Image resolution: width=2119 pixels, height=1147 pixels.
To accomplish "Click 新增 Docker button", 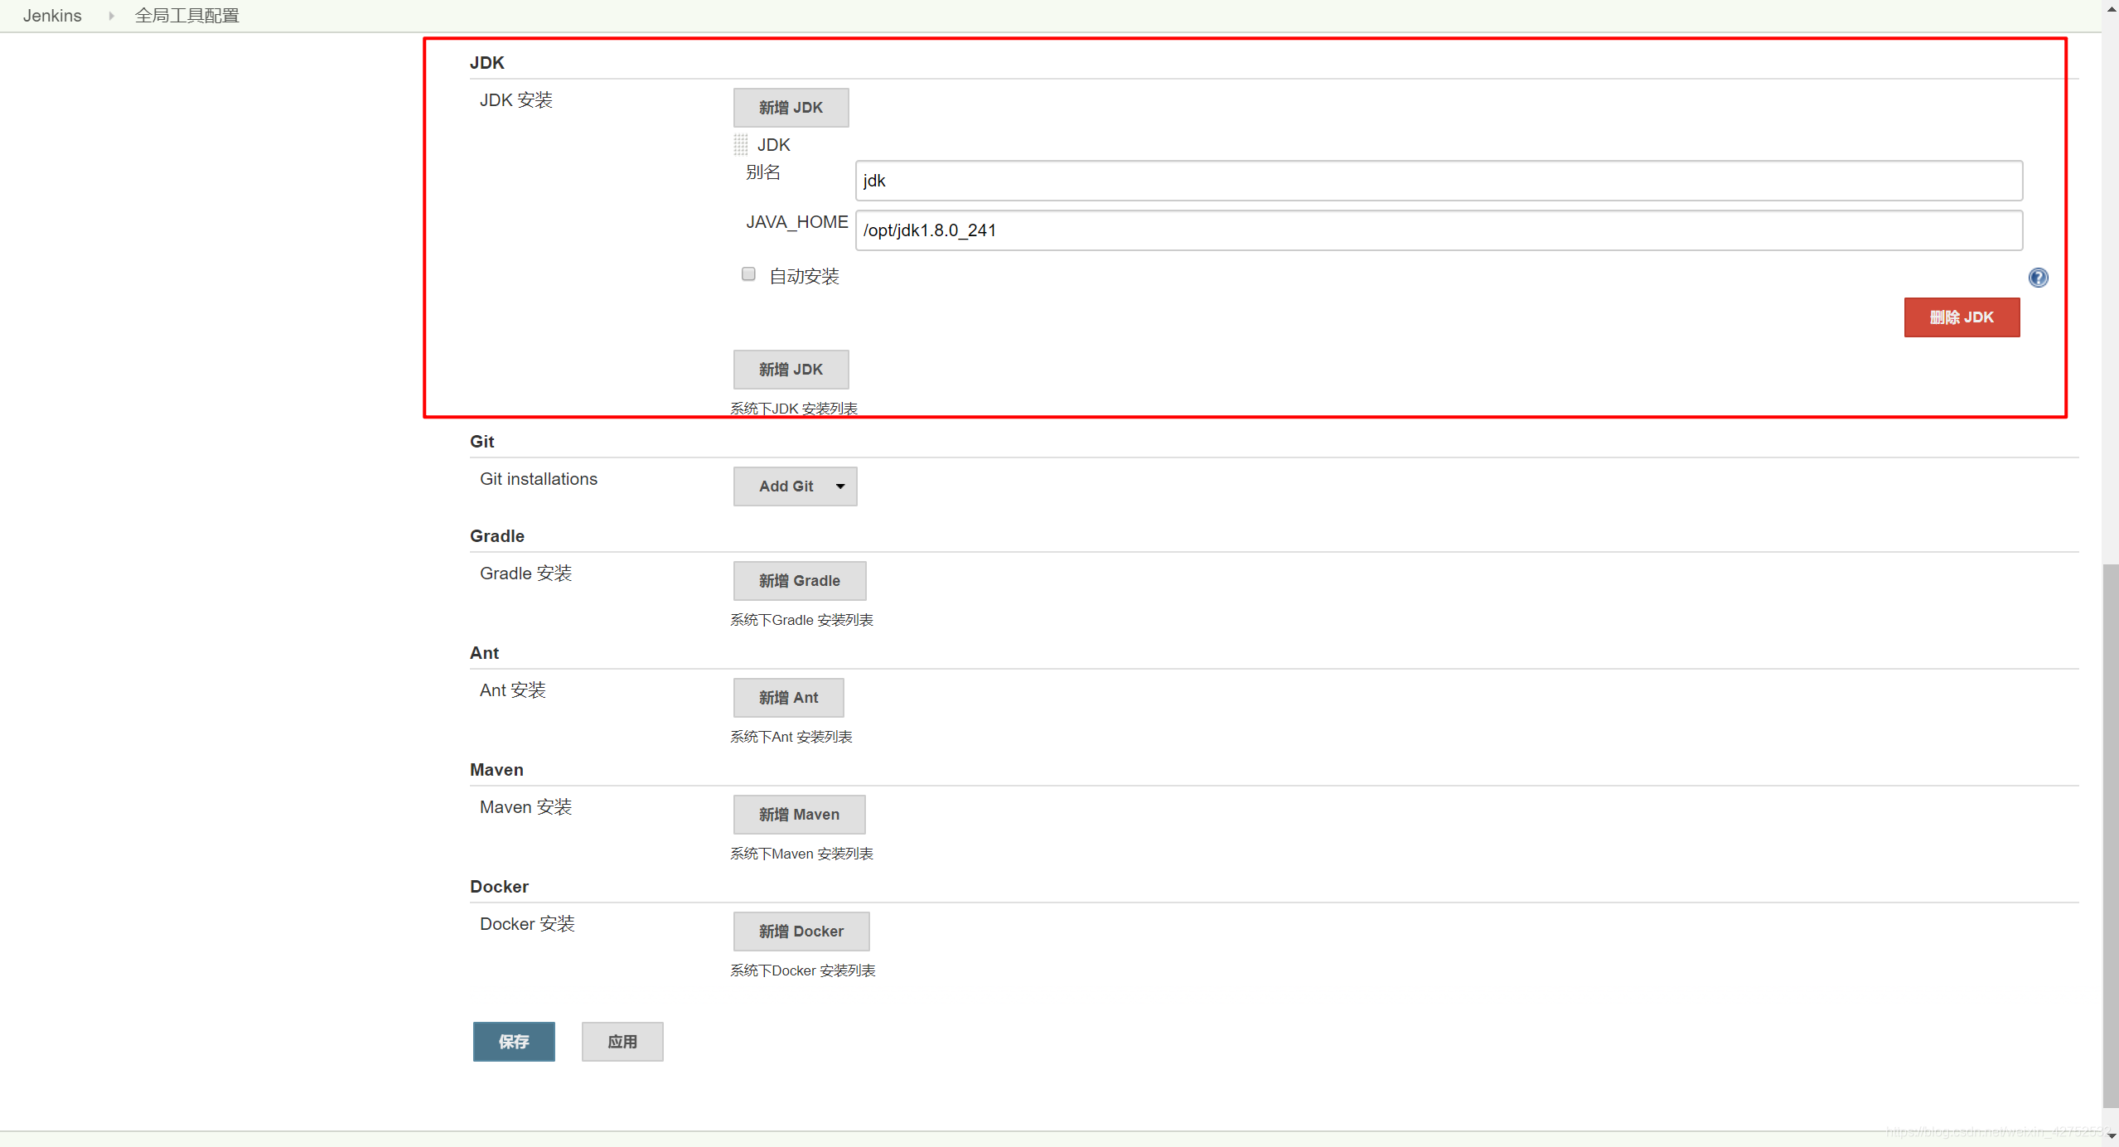I will (x=801, y=932).
